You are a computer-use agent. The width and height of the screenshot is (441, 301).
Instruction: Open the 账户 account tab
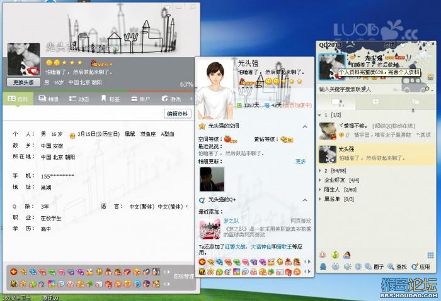point(140,99)
